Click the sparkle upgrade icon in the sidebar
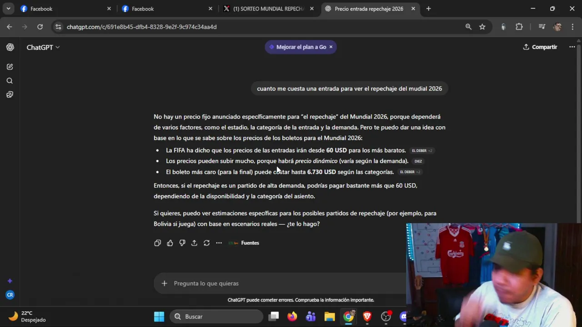582x327 pixels. pyautogui.click(x=10, y=281)
